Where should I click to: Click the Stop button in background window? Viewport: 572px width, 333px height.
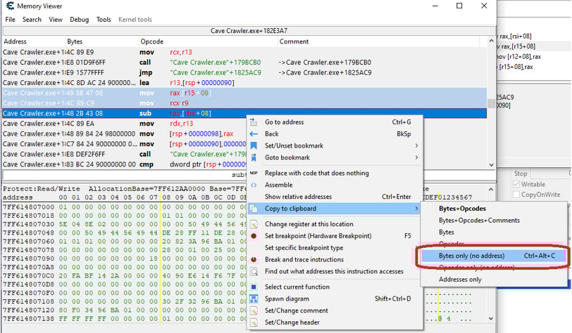(x=521, y=174)
